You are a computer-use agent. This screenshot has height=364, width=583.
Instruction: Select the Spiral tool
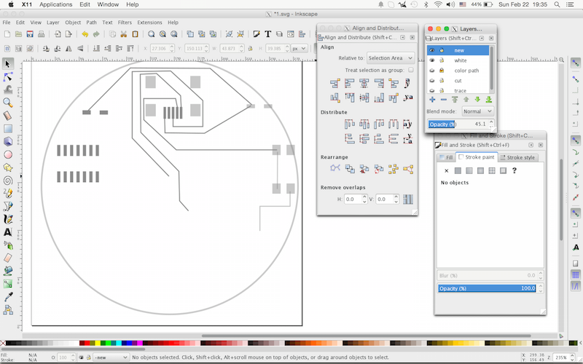click(x=7, y=181)
